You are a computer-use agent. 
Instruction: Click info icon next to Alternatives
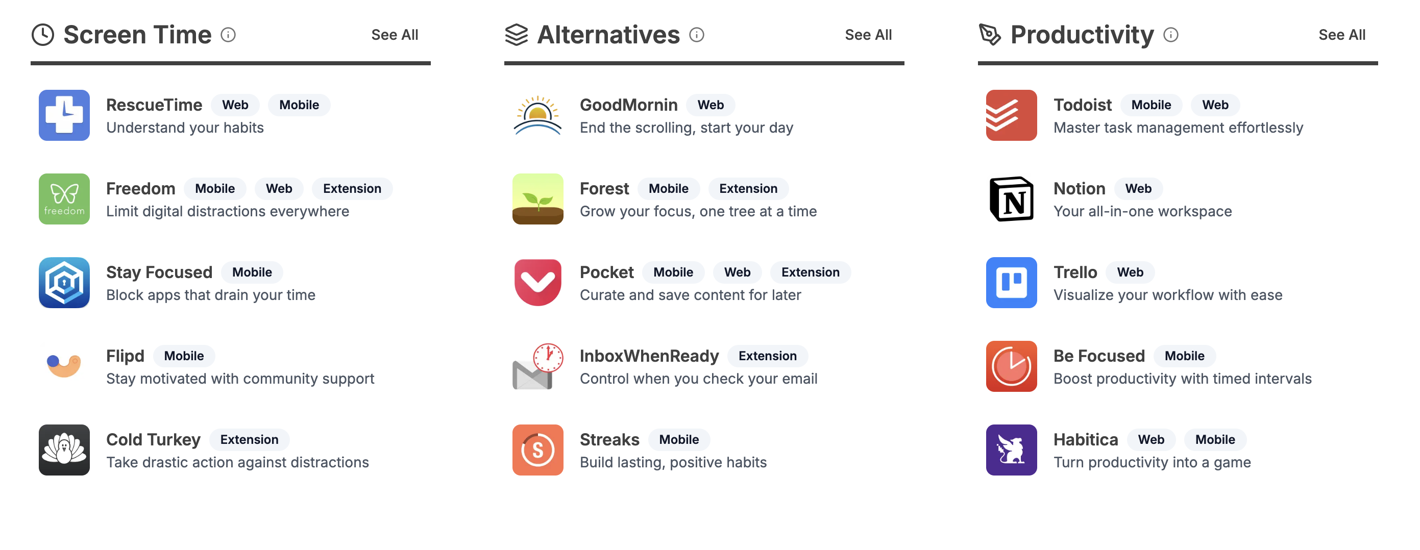click(x=697, y=35)
